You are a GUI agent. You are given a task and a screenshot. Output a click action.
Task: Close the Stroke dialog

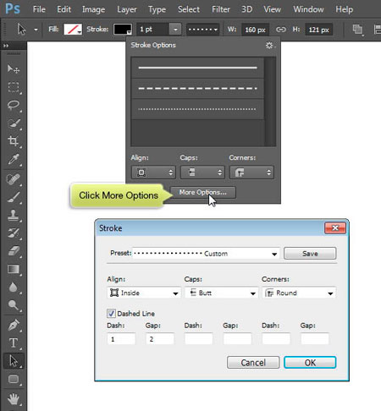click(x=335, y=227)
